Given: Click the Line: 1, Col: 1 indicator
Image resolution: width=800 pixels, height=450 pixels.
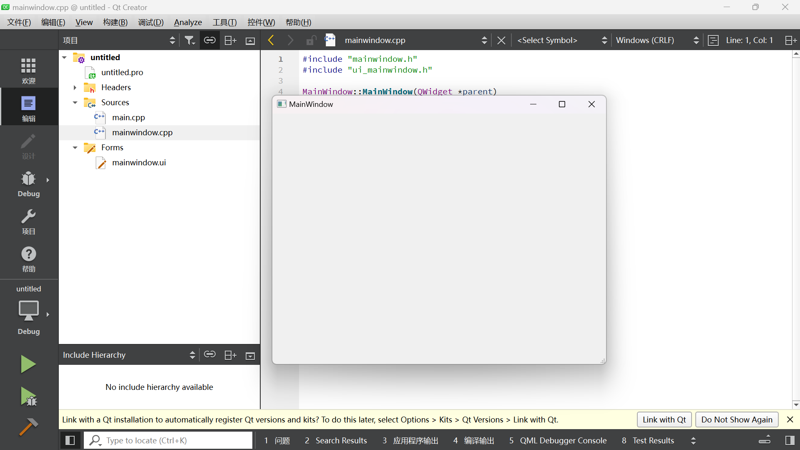Looking at the screenshot, I should (750, 40).
